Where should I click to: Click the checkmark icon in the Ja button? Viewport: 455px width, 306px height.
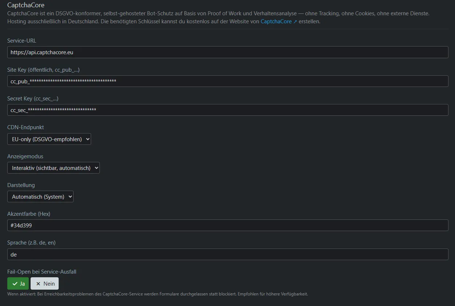pos(15,284)
